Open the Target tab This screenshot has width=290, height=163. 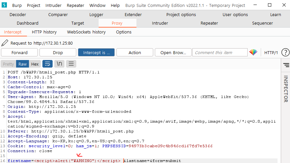click(78, 23)
